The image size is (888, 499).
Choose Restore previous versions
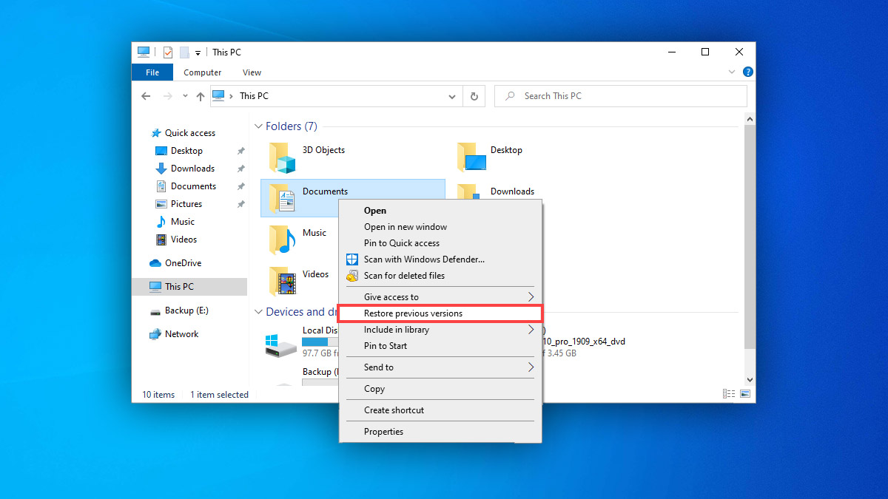pyautogui.click(x=440, y=313)
